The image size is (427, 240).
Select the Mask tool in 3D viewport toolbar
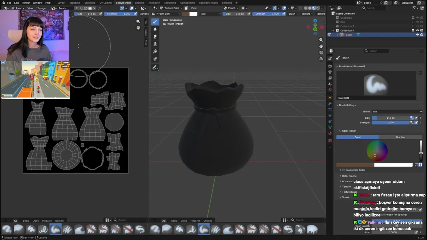coord(155,59)
